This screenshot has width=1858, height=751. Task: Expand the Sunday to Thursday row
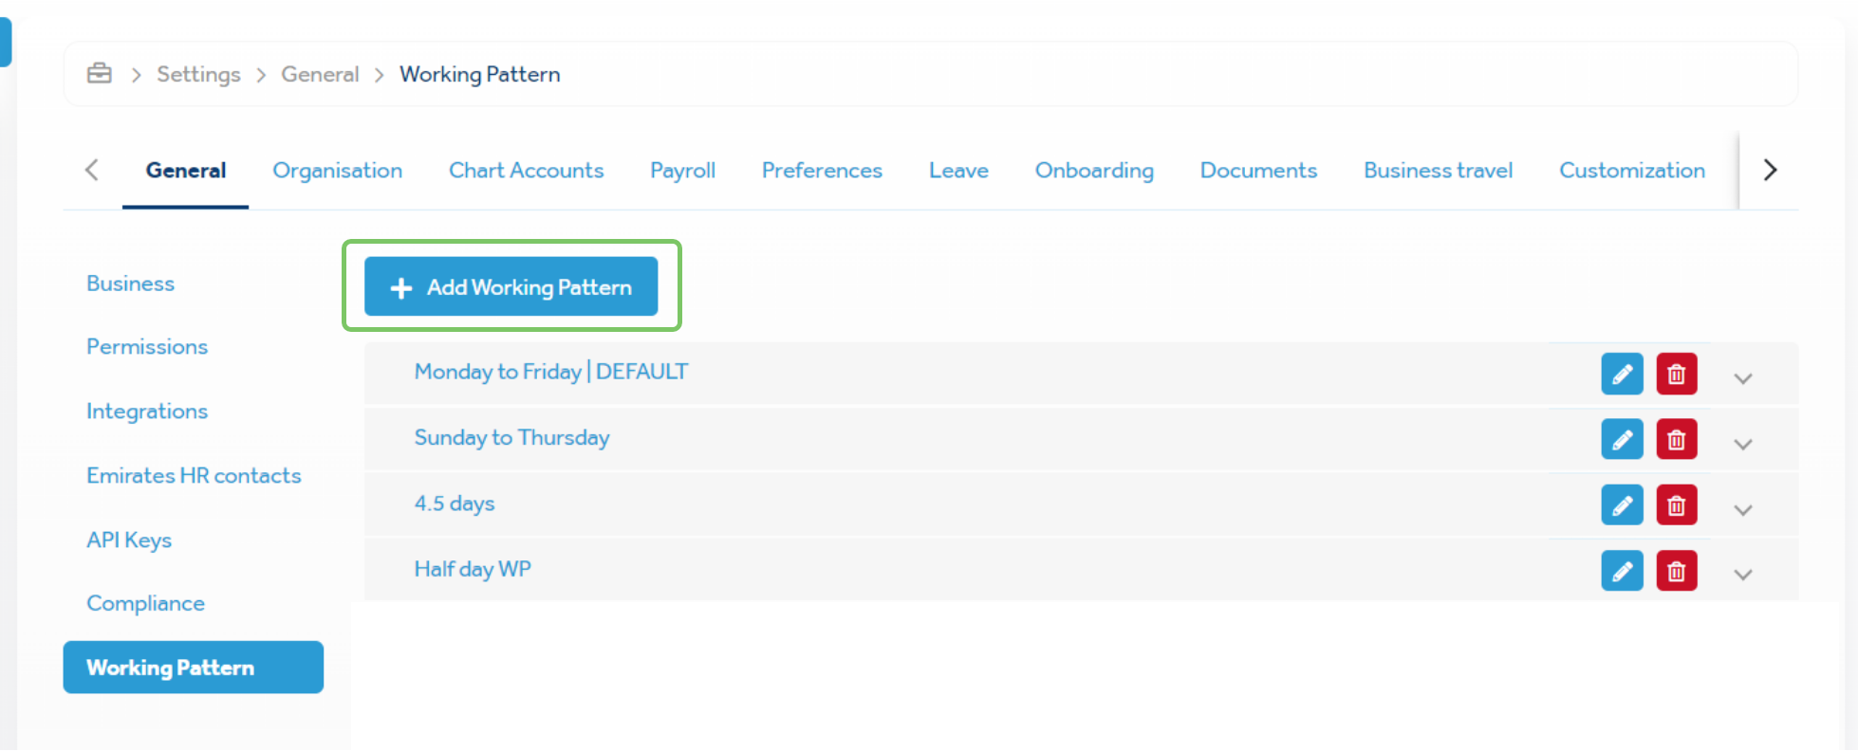(1742, 444)
